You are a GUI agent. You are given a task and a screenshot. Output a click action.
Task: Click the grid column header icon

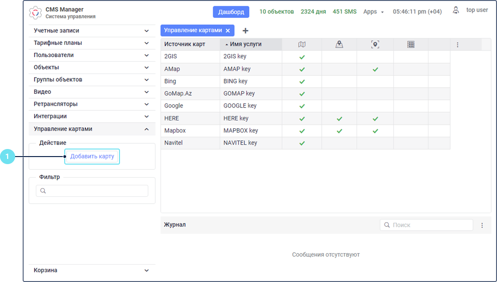point(411,44)
